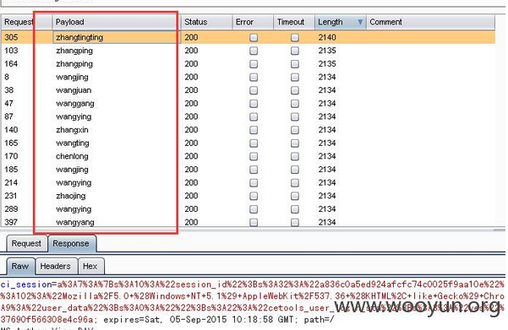Click the Comment column header
This screenshot has width=508, height=330.
pyautogui.click(x=430, y=22)
